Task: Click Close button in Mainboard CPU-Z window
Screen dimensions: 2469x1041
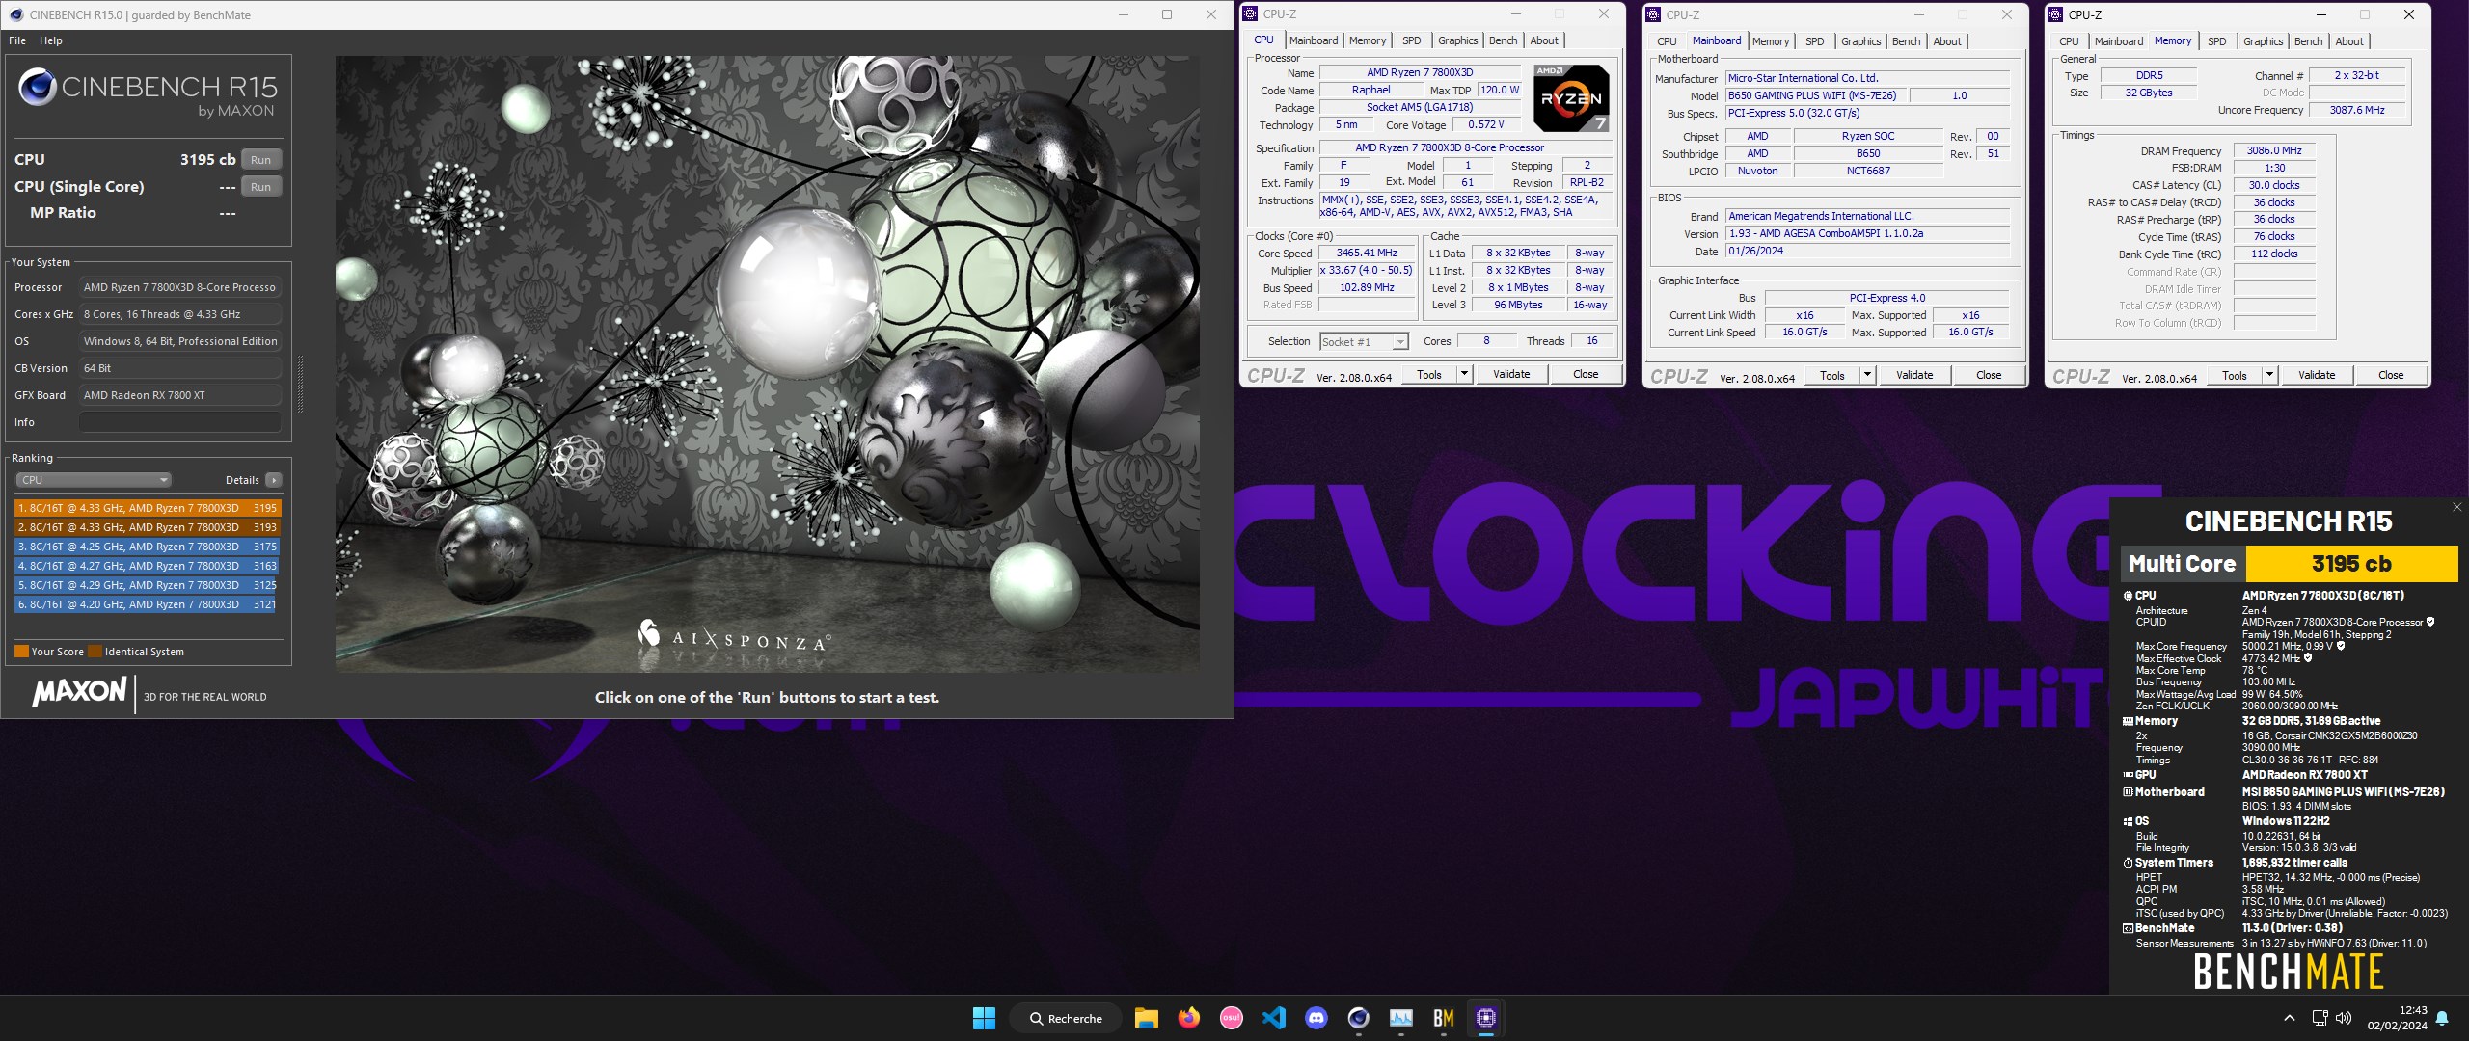Action: pyautogui.click(x=1989, y=375)
